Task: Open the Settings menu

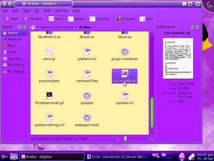Action: [x=62, y=11]
